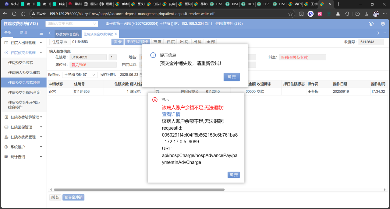
Task: Click the 住院号 input field with 01184853
Action: [90, 42]
